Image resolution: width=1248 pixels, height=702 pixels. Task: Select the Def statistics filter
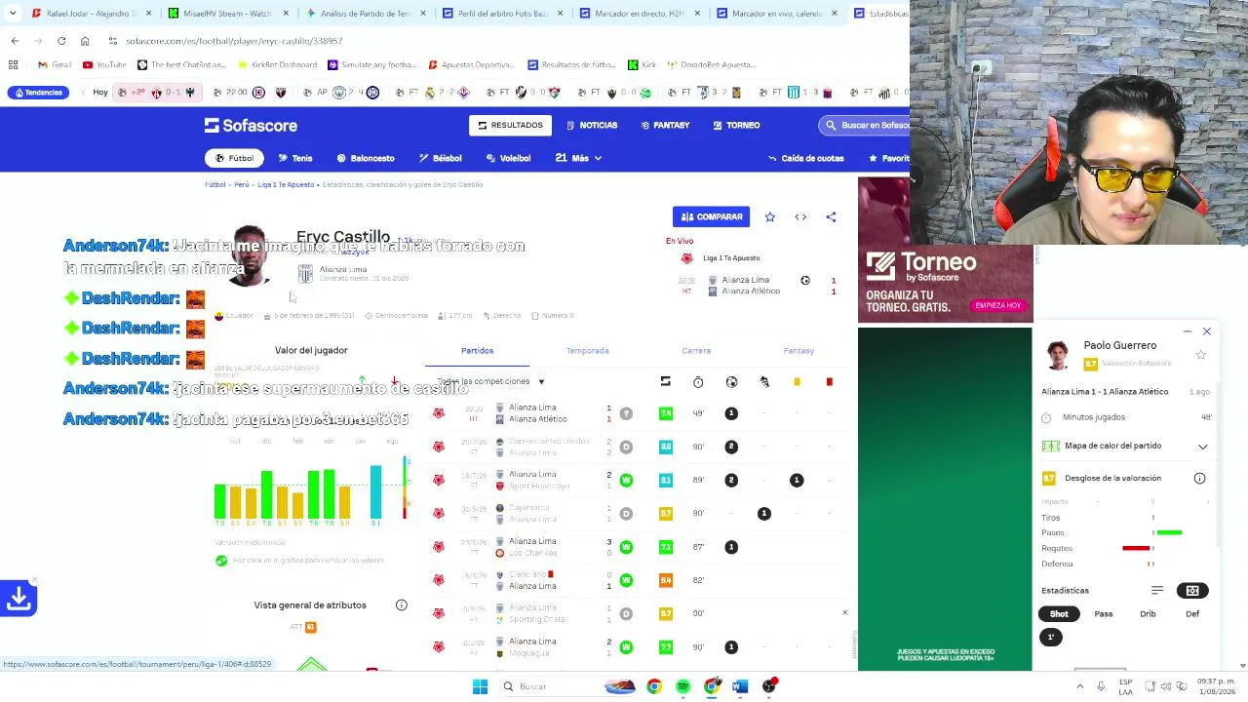pos(1192,614)
